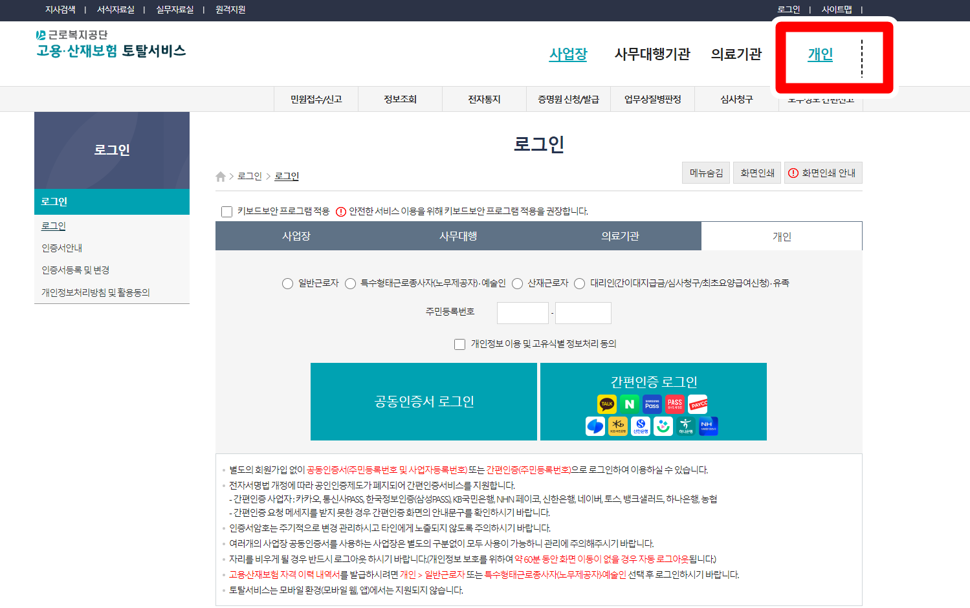Image resolution: width=970 pixels, height=608 pixels.
Task: Select the PASS telecom authentication icon
Action: 675,404
